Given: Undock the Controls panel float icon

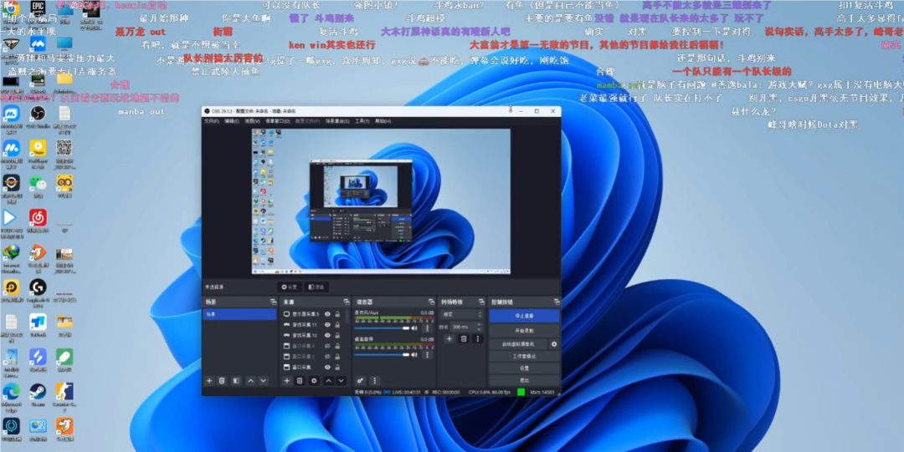Looking at the screenshot, I should coord(557,302).
